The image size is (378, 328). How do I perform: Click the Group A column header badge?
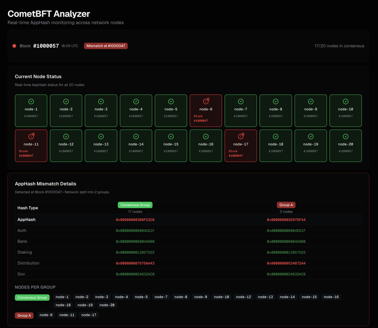tap(286, 205)
